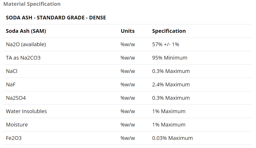
Task: Click the TA as Na2CO3 row label
Action: pyautogui.click(x=23, y=58)
